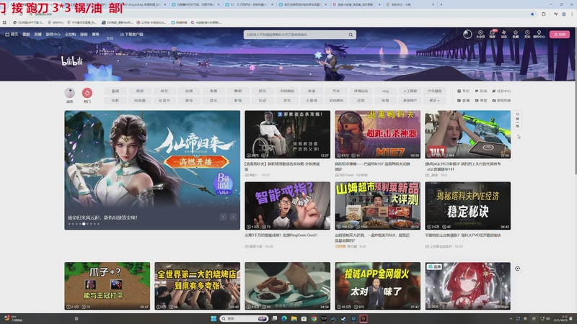This screenshot has width=577, height=324.
Task: Open red-haired anime girl live thumbnail
Action: (467, 286)
